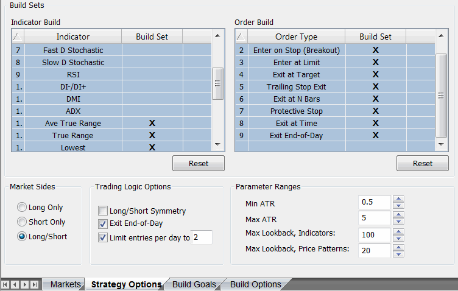
Task: Reset the Indicator Build set
Action: pos(199,163)
